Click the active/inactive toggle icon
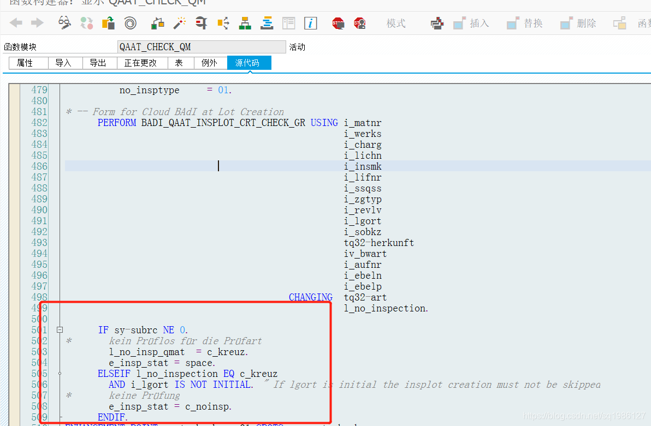This screenshot has width=651, height=426. [87, 23]
